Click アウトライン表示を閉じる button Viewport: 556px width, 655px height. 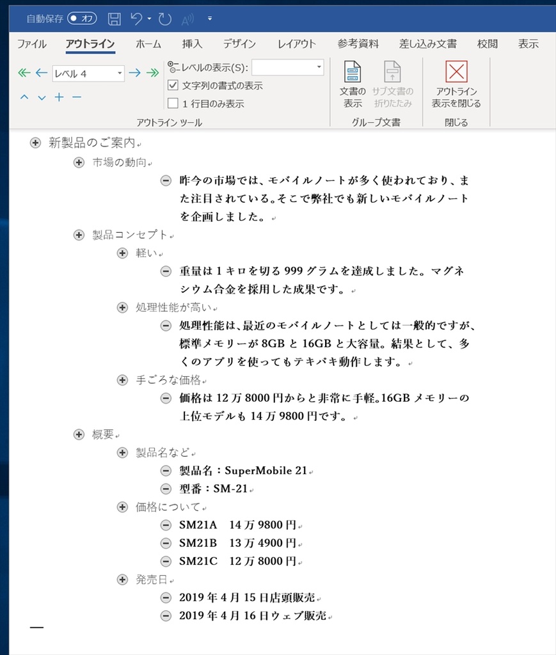pos(456,84)
